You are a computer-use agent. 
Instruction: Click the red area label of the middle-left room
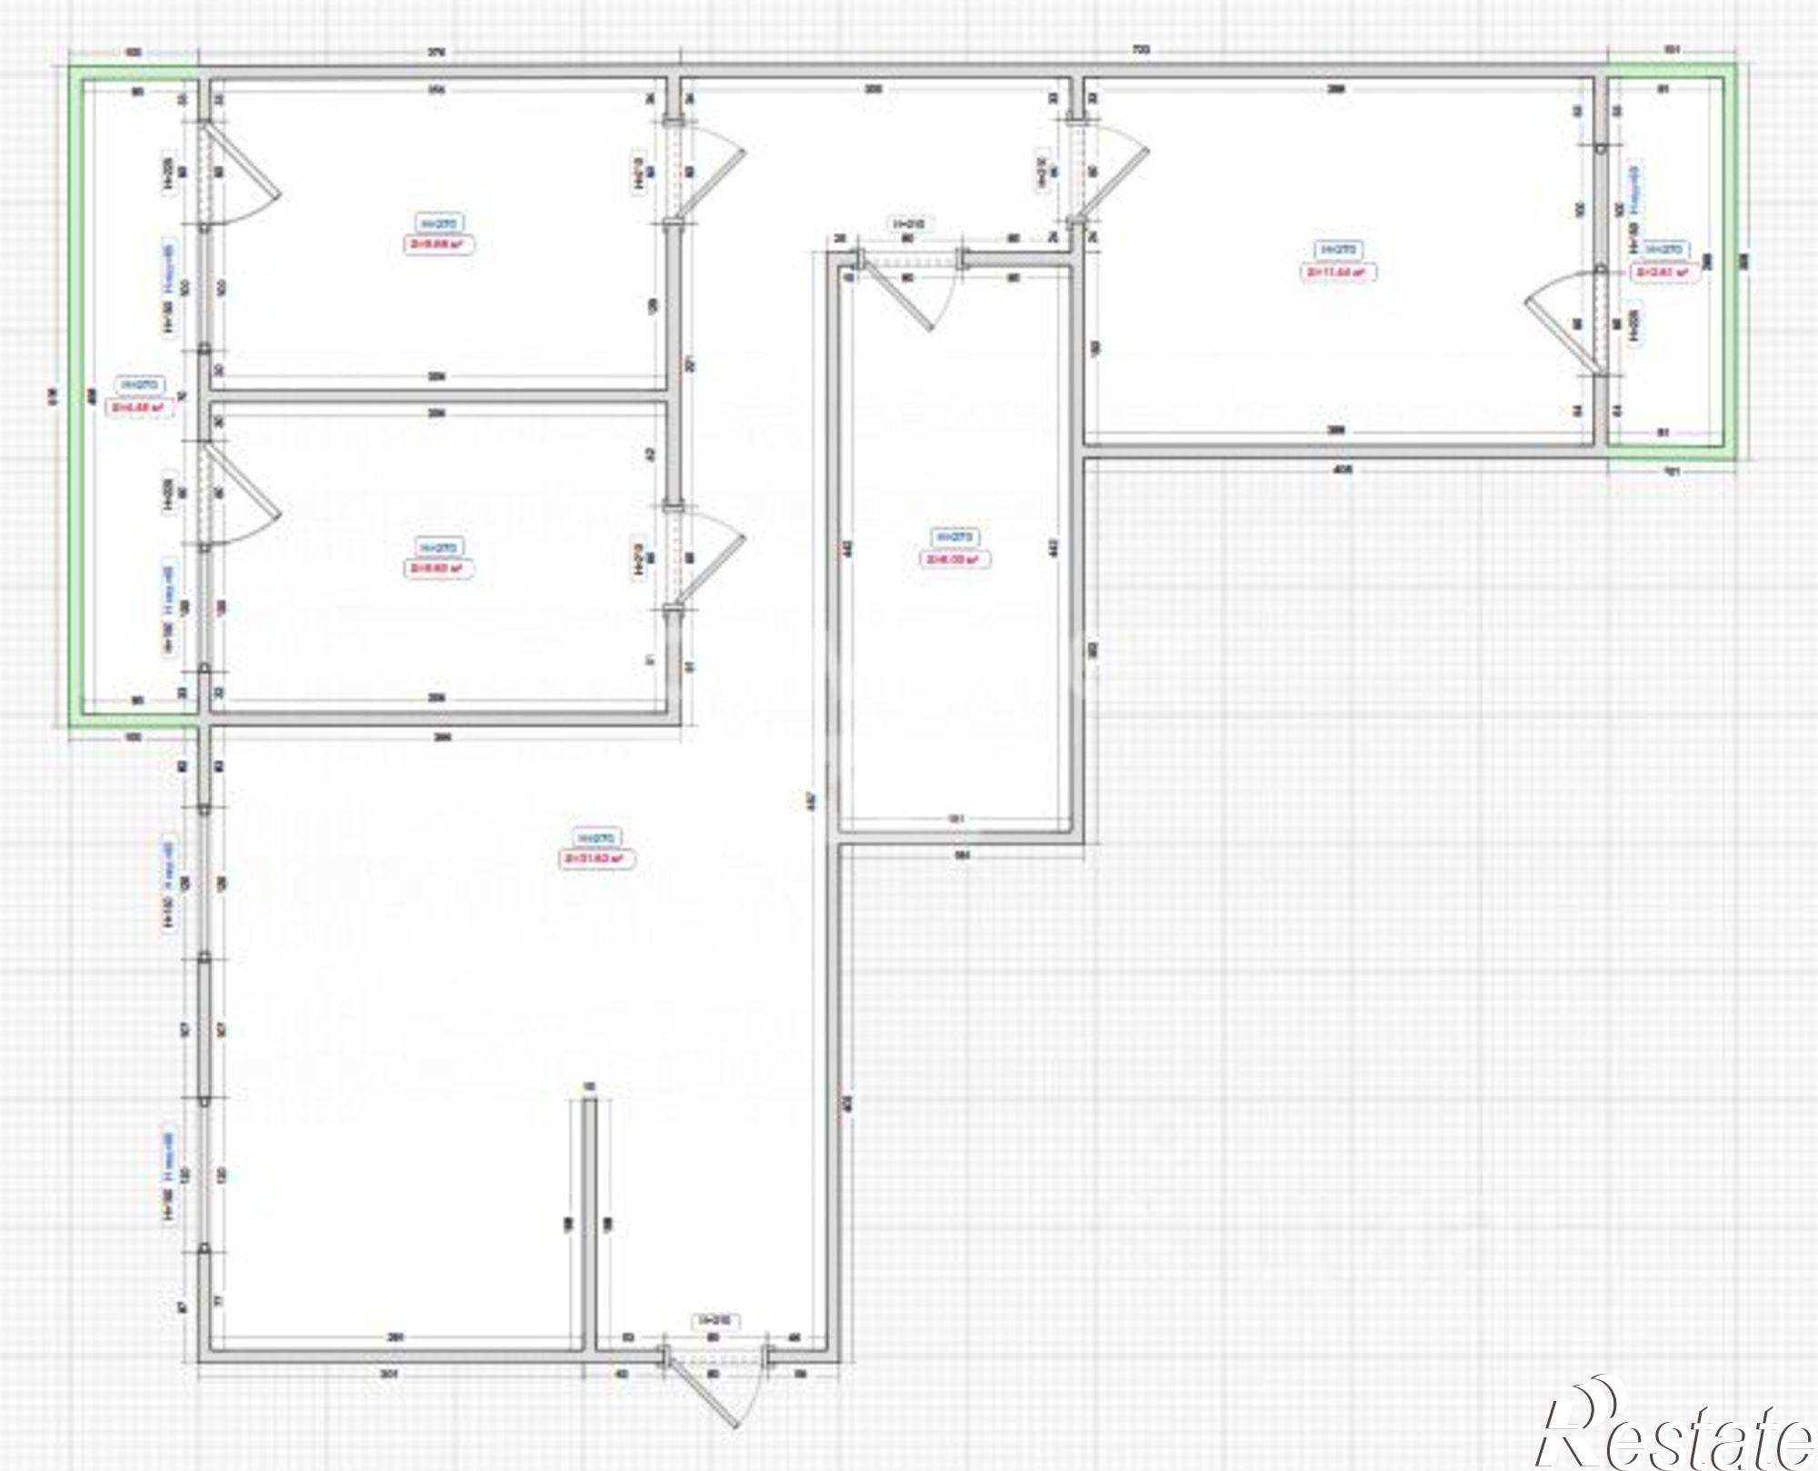tap(439, 569)
